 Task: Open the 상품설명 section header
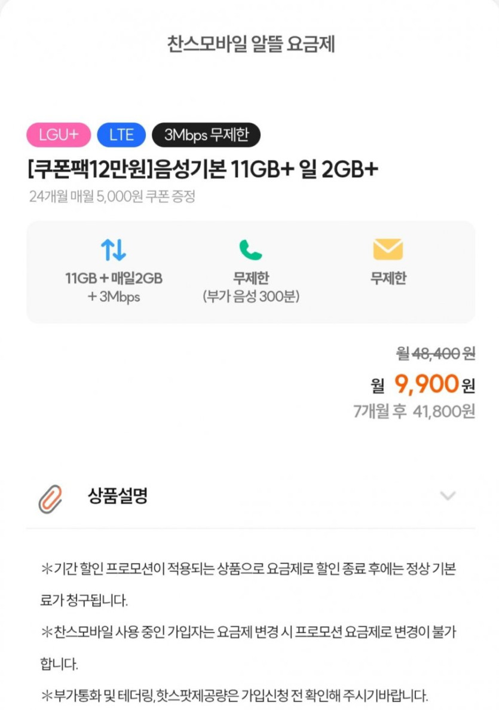(118, 496)
